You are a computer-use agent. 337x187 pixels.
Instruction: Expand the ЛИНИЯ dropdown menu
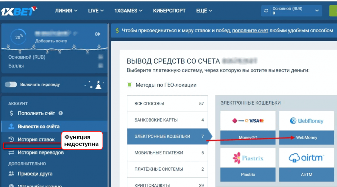pos(66,11)
